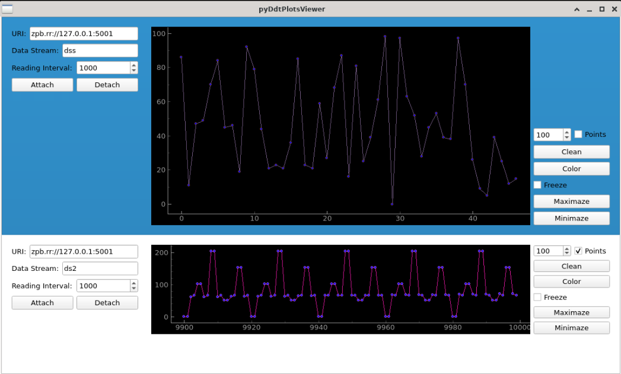This screenshot has width=621, height=374.
Task: Close the pyDdtPlotsViewer window
Action: 614,9
